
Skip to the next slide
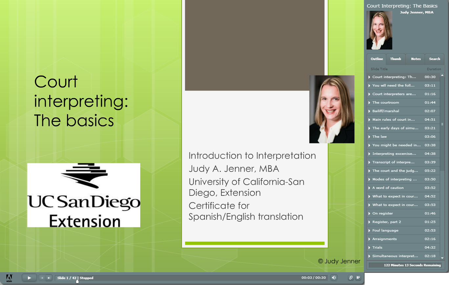tap(49, 278)
